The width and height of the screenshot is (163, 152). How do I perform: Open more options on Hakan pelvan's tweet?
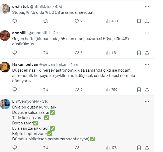click(147, 64)
